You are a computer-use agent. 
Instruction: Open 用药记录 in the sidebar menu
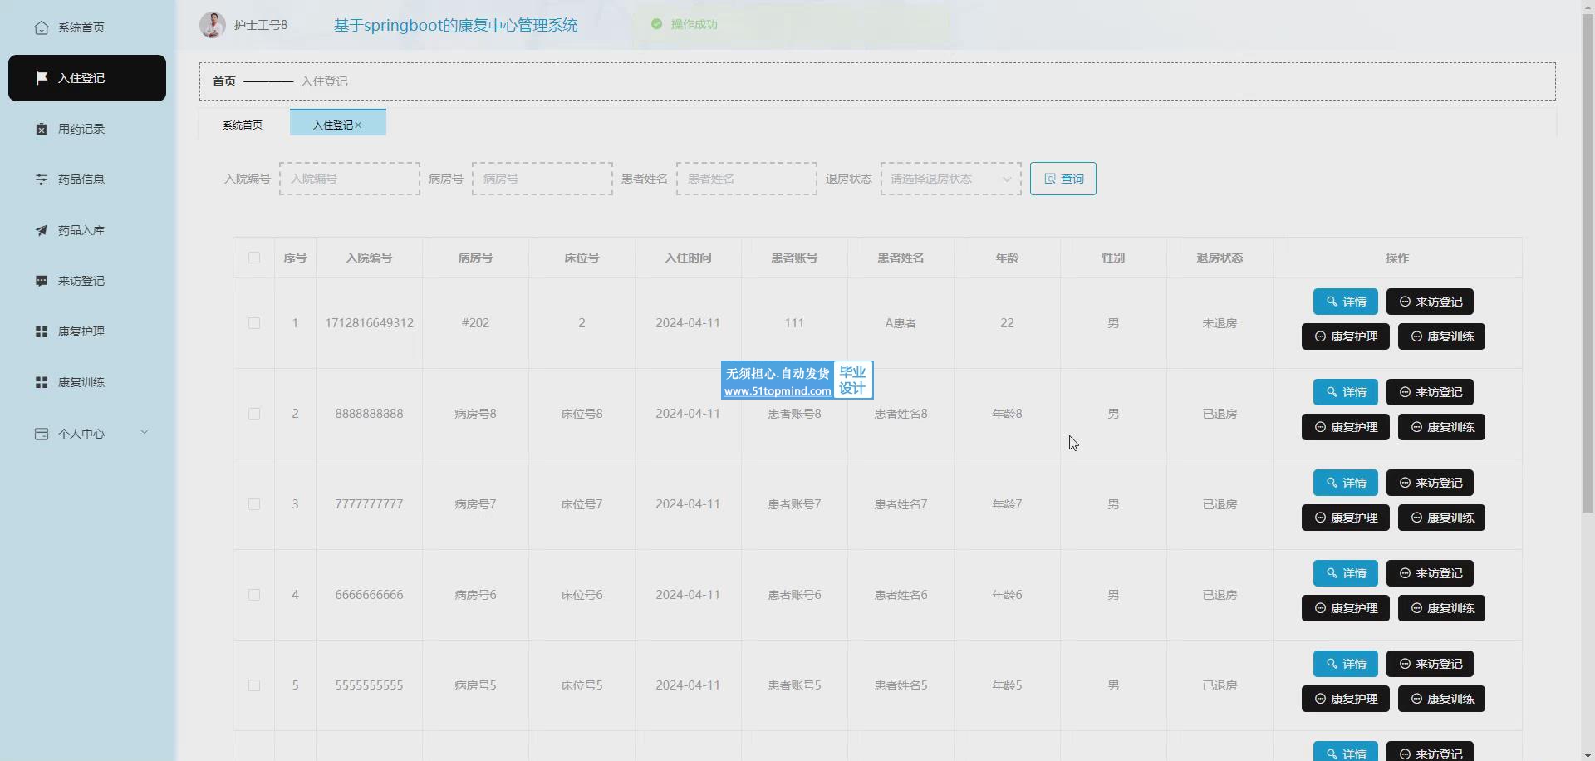coord(87,129)
